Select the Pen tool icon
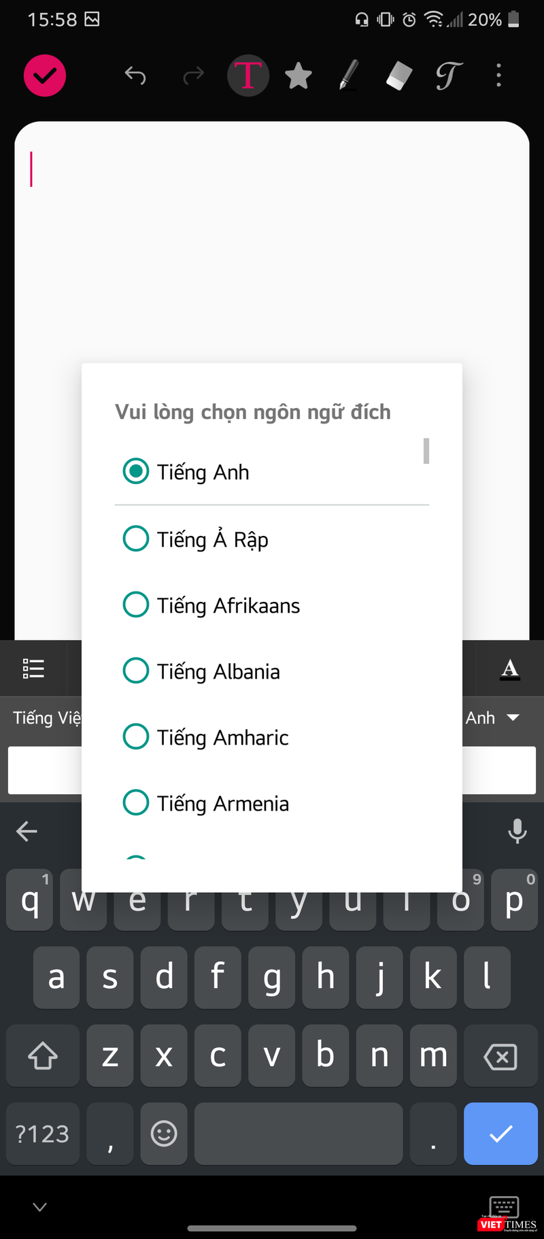Screen dimensions: 544x1239 [348, 75]
